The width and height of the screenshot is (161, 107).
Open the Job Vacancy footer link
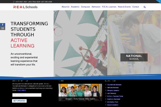pos(112,93)
